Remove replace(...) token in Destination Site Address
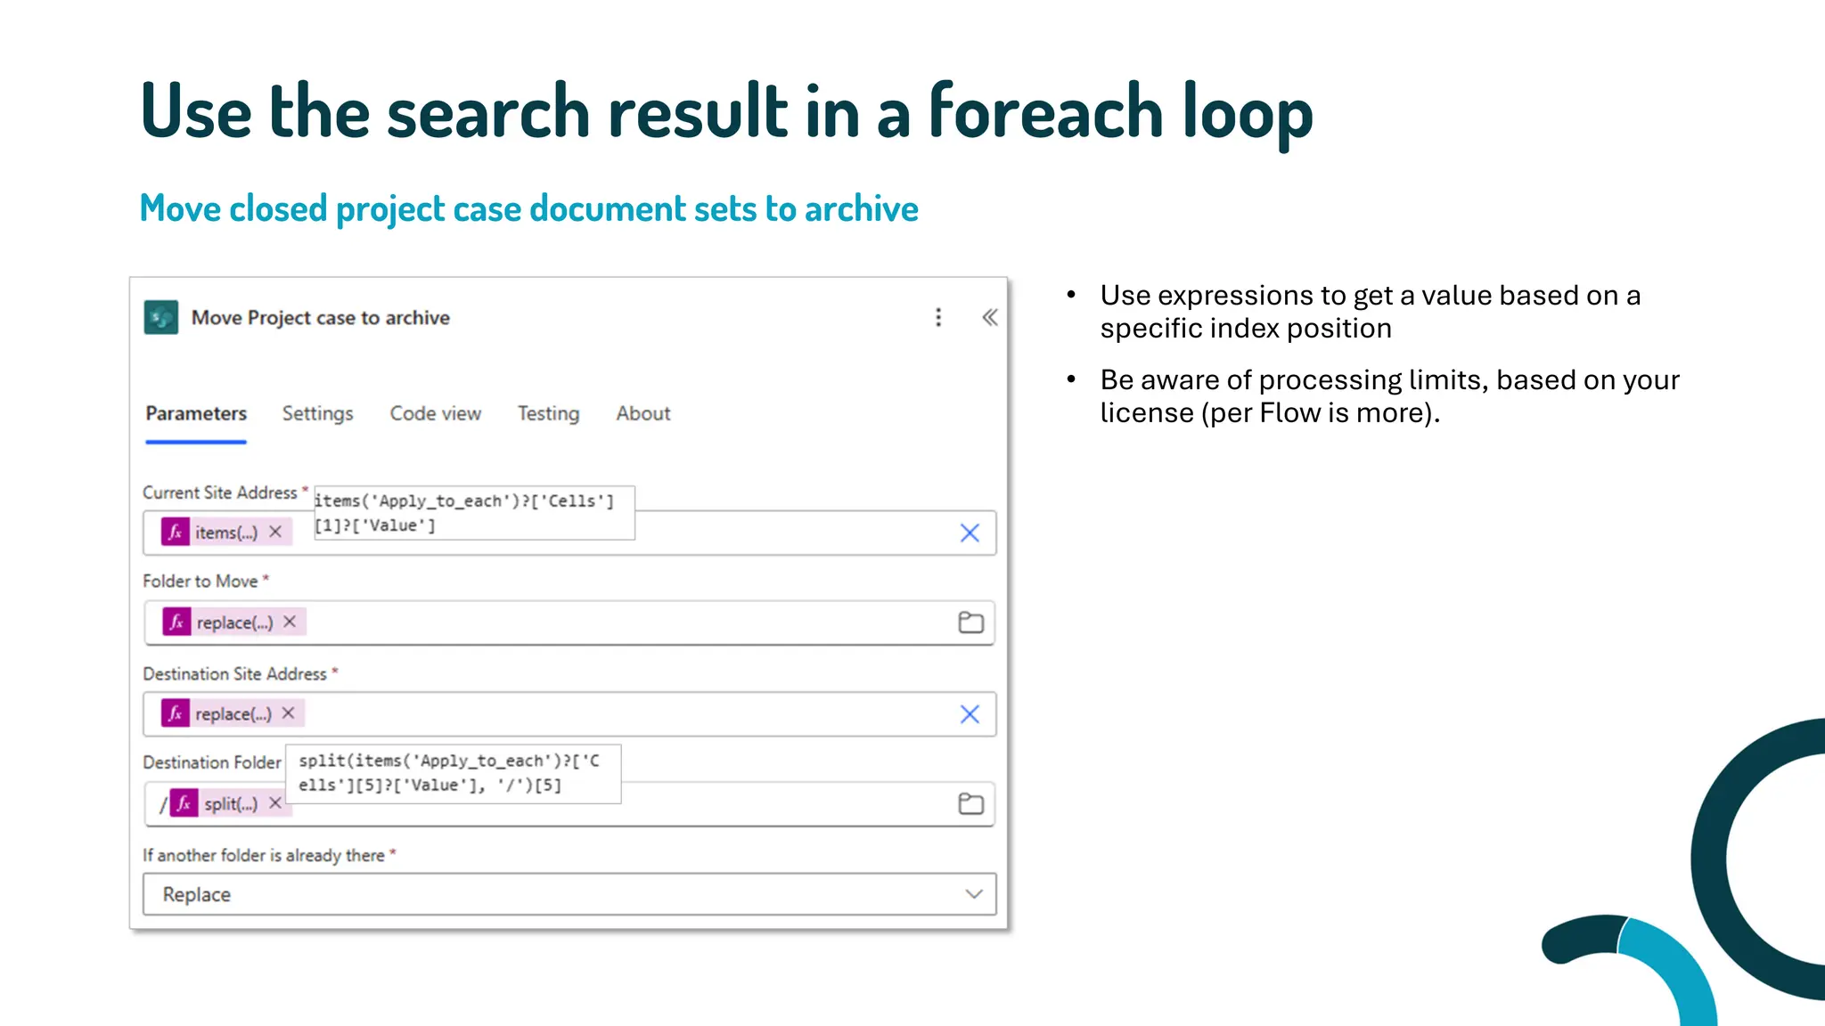The height and width of the screenshot is (1026, 1825). coord(288,713)
